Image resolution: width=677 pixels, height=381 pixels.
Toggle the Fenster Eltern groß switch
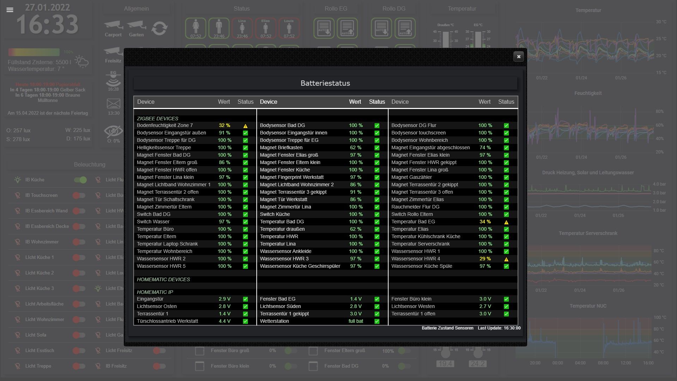tap(404, 351)
